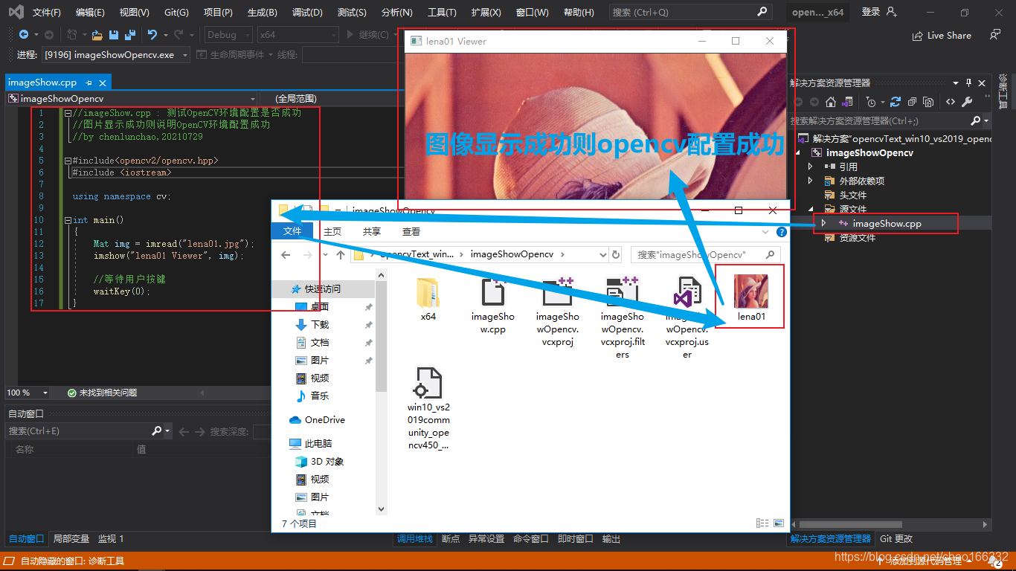Screen dimensions: 1016x571
Task: Switch to the Git 更改 tab
Action: point(896,539)
